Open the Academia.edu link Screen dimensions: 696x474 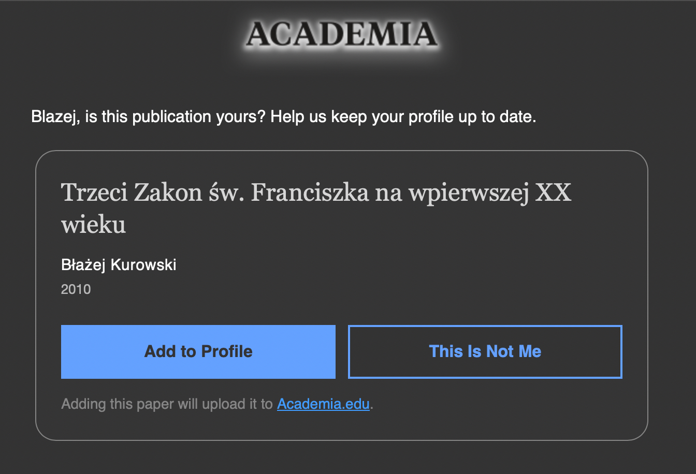coord(323,404)
